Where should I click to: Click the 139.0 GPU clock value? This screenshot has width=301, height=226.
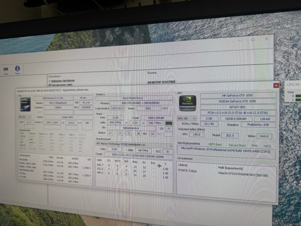pos(196,134)
